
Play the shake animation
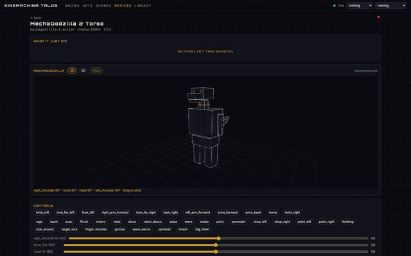click(204, 221)
